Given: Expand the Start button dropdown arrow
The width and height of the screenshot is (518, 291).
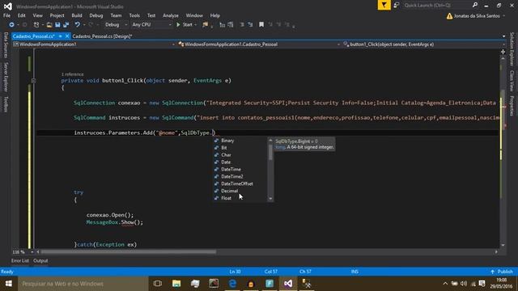Looking at the screenshot, I should 196,25.
